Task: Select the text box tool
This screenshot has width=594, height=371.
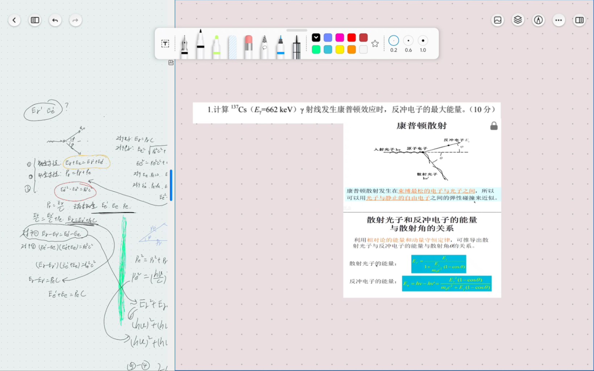Action: click(x=165, y=44)
